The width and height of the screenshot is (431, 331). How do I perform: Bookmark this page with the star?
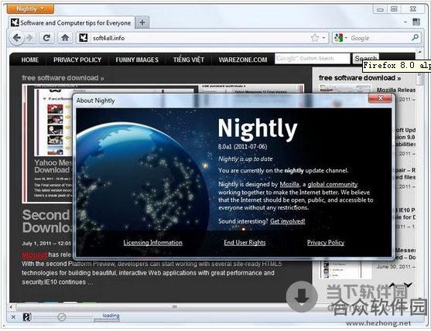[315, 38]
